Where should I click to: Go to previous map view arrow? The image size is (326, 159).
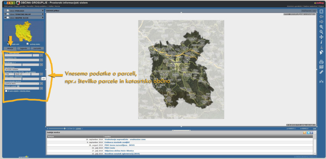point(321,17)
